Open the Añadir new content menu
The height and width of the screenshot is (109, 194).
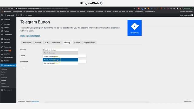tap(28, 15)
